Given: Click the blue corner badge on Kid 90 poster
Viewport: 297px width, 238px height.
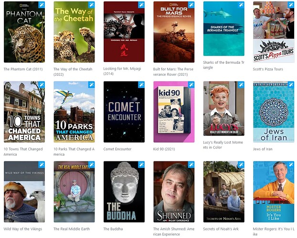Looking at the screenshot, I should pyautogui.click(x=191, y=85).
